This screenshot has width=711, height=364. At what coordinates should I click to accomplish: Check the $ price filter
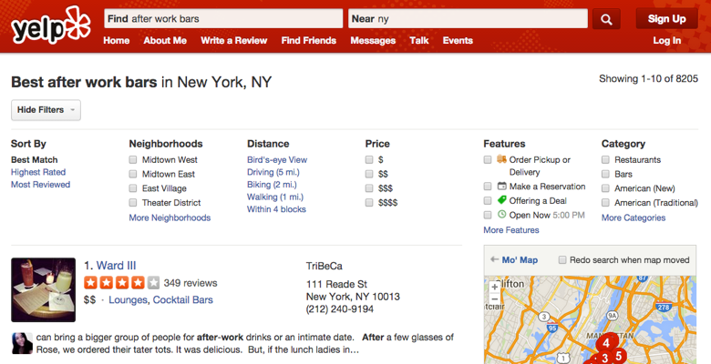click(x=369, y=160)
